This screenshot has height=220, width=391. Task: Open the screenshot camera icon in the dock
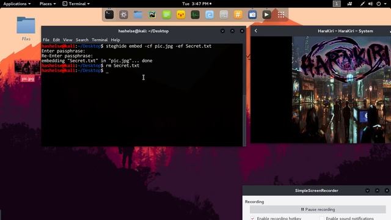coord(252,15)
